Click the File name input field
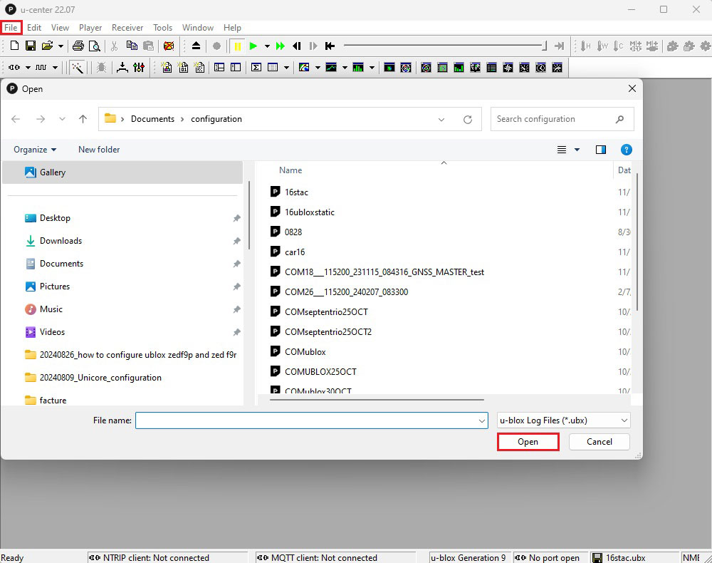 pos(308,420)
